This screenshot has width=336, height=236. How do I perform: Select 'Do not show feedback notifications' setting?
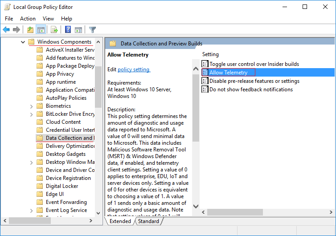tap(251, 90)
